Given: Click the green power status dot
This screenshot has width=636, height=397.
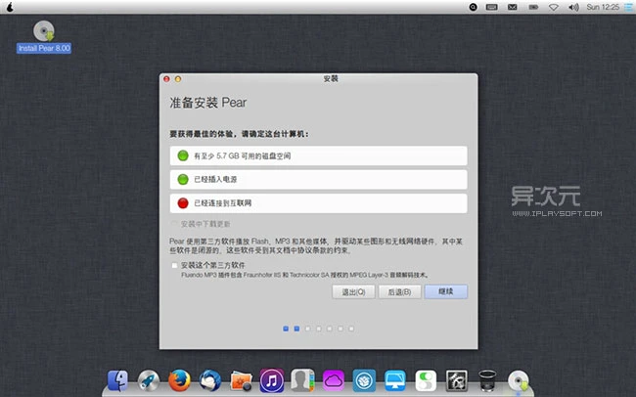Looking at the screenshot, I should click(183, 179).
